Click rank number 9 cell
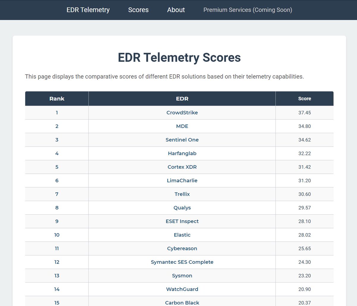357x306 pixels. [x=57, y=221]
